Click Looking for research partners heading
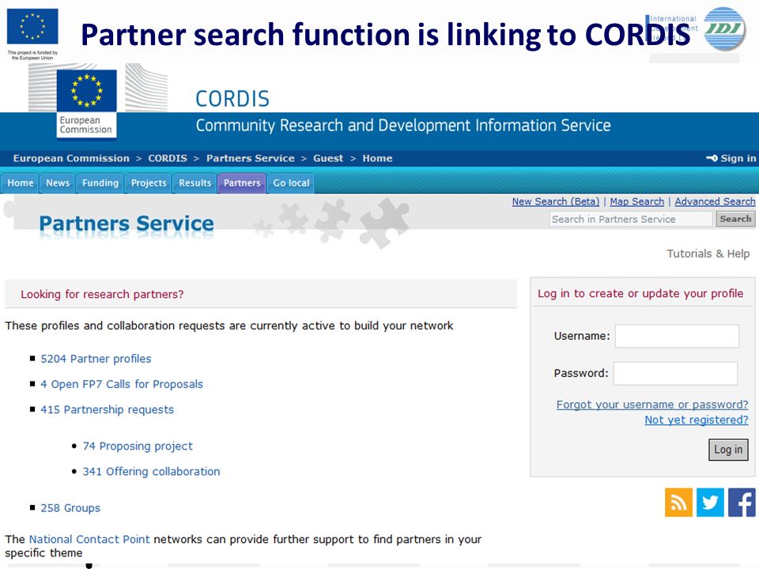 102,294
